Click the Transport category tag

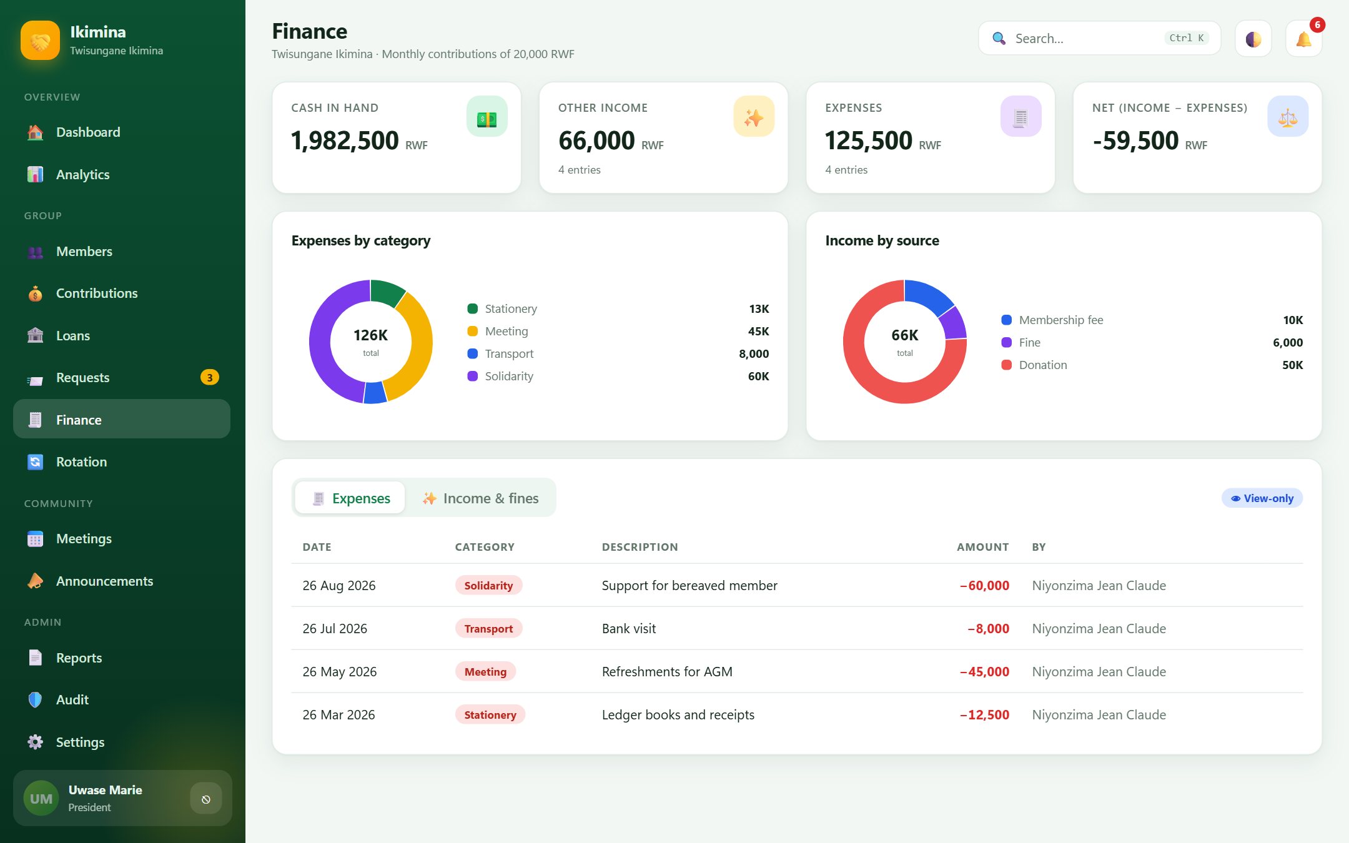(x=488, y=628)
